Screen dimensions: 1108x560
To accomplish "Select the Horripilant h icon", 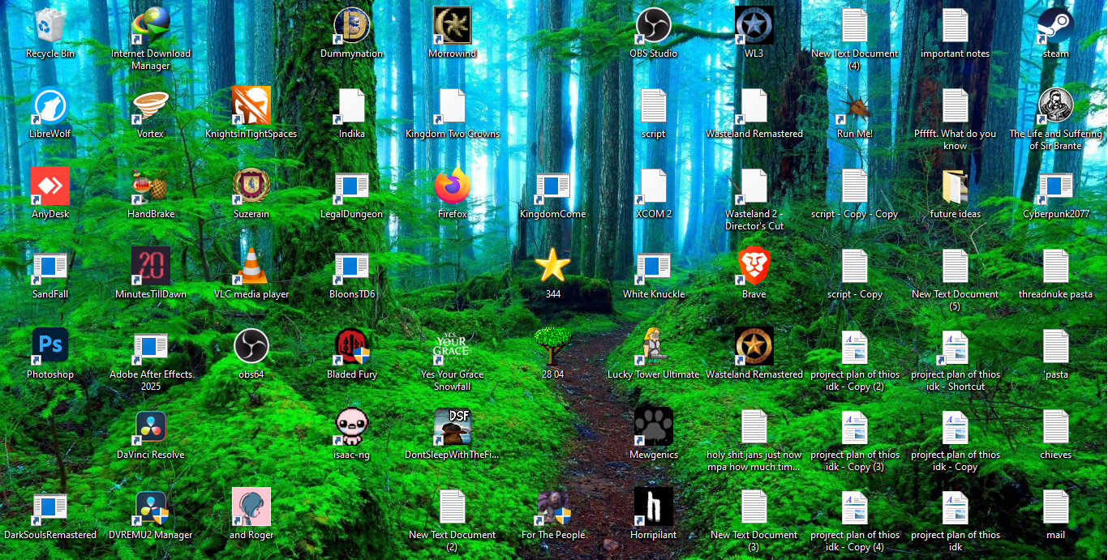I will click(654, 507).
